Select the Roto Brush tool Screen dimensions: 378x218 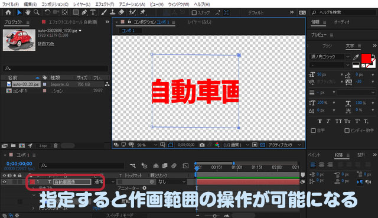pyautogui.click(x=132, y=12)
